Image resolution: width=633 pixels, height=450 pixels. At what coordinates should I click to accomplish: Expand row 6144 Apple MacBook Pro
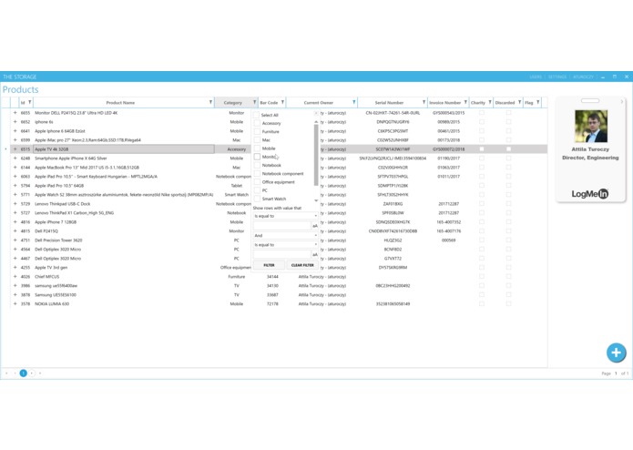point(15,167)
